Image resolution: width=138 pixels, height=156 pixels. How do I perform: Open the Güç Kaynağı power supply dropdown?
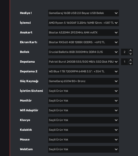coord(83,81)
